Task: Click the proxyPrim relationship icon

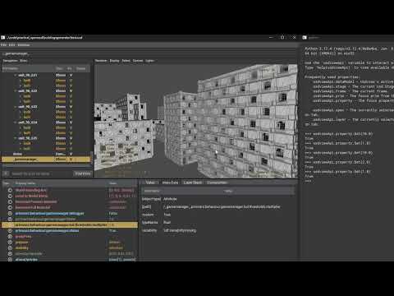Action: (x=10, y=236)
